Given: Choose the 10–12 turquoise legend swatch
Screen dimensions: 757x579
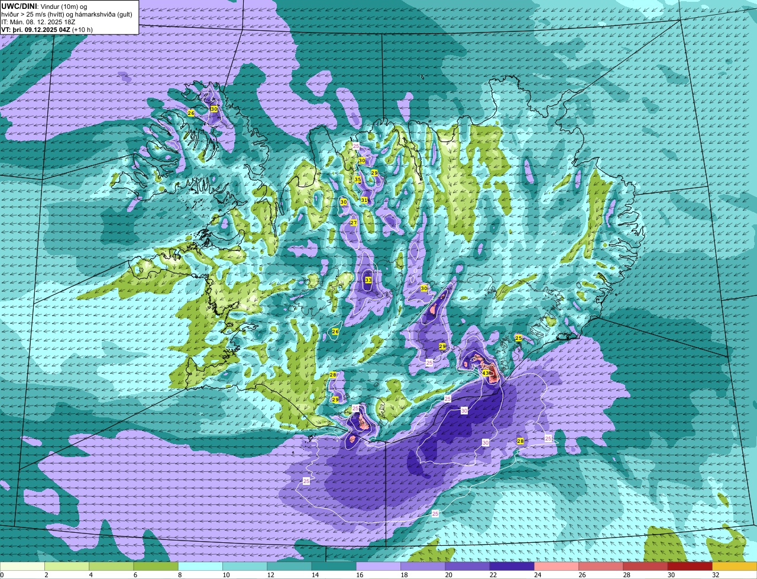Looking at the screenshot, I should tap(245, 567).
